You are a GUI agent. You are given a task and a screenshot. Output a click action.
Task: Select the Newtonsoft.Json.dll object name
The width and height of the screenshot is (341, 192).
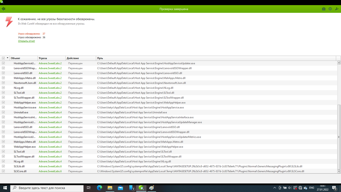(25, 83)
